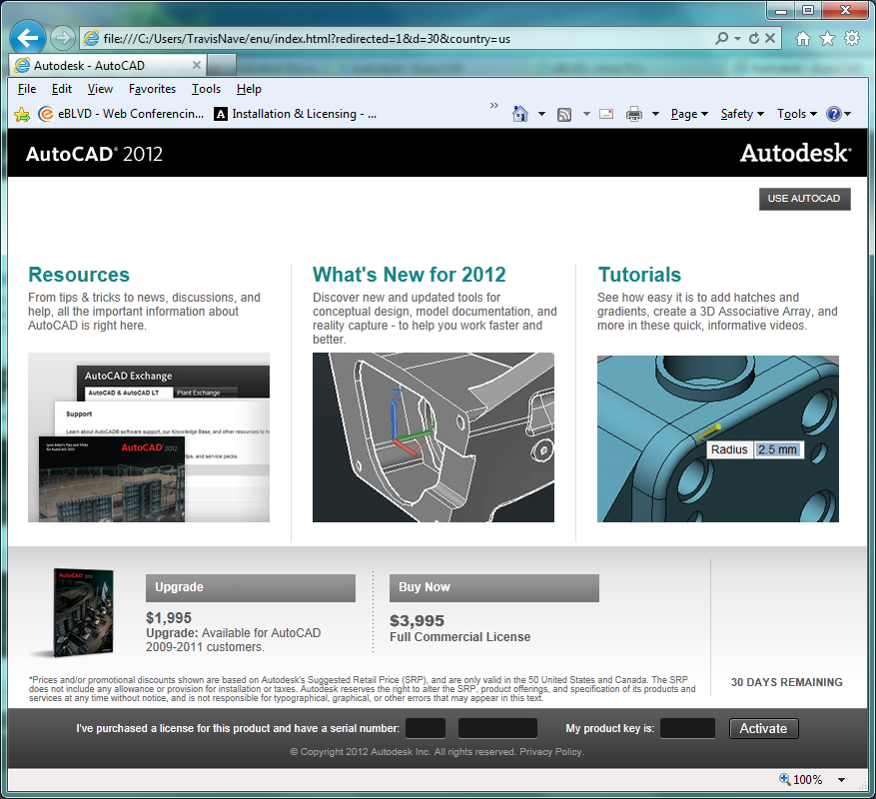
Task: Click the Upgrade button
Action: click(x=251, y=588)
